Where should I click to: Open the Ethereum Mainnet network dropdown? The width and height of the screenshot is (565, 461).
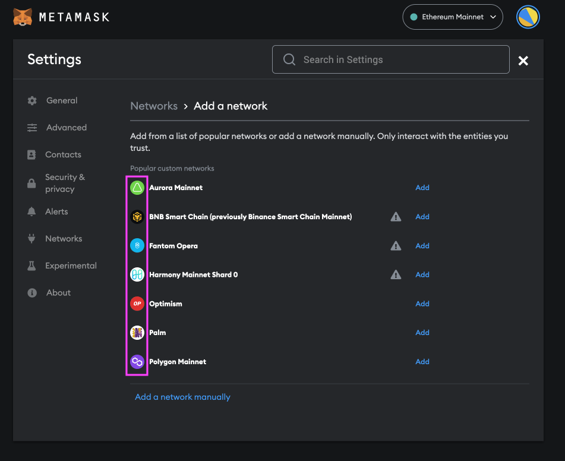[452, 17]
